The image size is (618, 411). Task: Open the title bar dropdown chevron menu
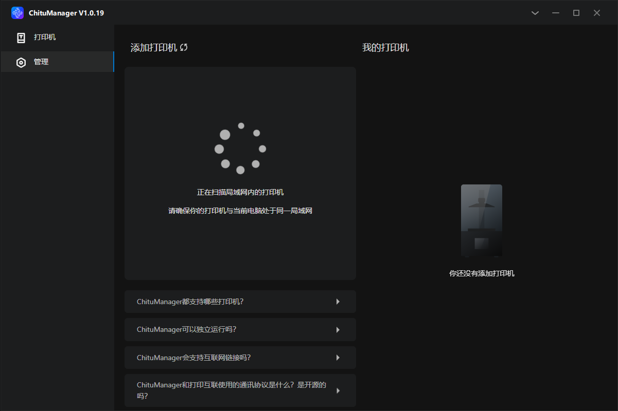click(x=535, y=13)
